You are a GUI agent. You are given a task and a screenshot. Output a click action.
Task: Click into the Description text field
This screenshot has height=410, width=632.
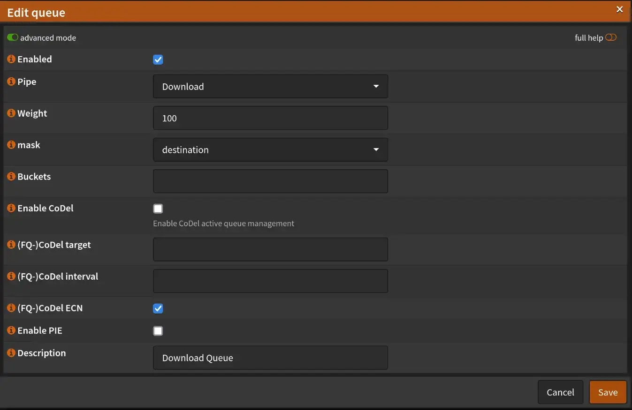[x=270, y=358]
